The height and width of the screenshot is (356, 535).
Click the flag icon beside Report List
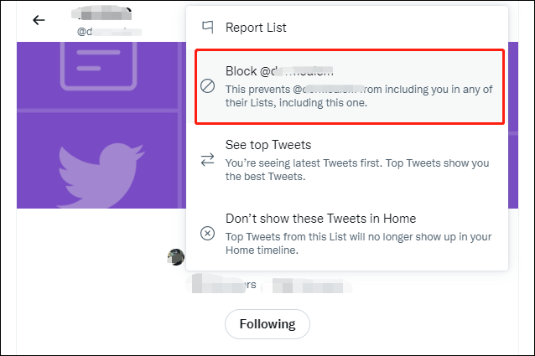208,28
